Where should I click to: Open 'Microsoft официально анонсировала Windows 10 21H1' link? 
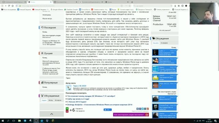[51, 63]
